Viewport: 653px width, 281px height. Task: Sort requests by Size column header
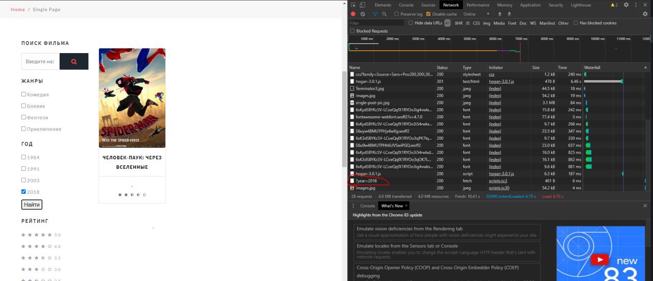click(543, 67)
